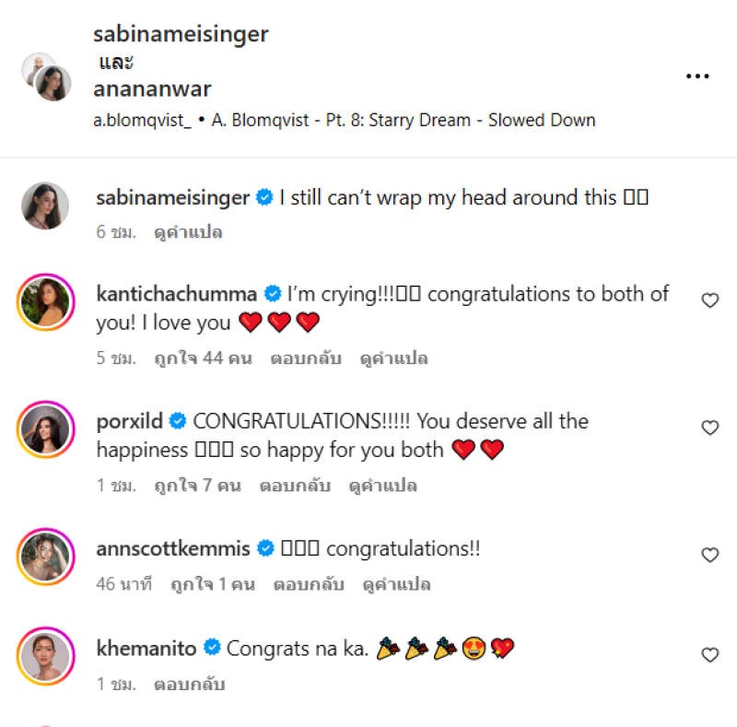Screen dimensions: 737x727
Task: Like annscottkemmis's comment heart
Action: [709, 555]
